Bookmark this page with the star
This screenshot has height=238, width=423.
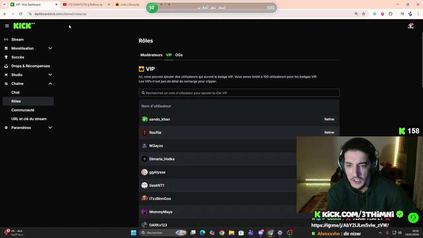[x=364, y=14]
